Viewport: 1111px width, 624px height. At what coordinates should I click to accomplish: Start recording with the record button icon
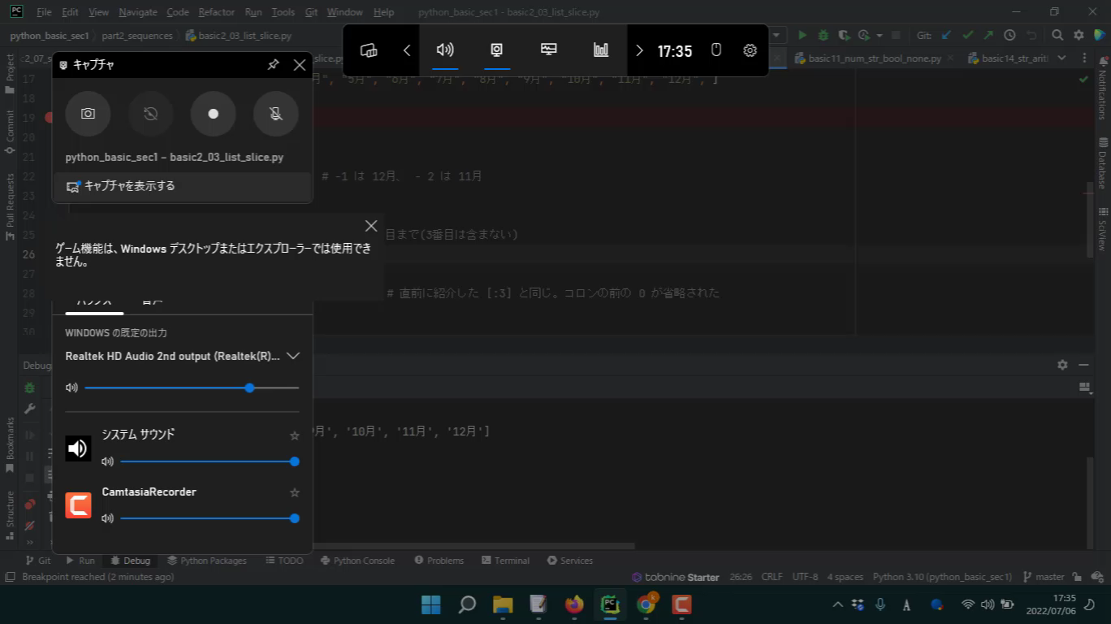(x=213, y=114)
